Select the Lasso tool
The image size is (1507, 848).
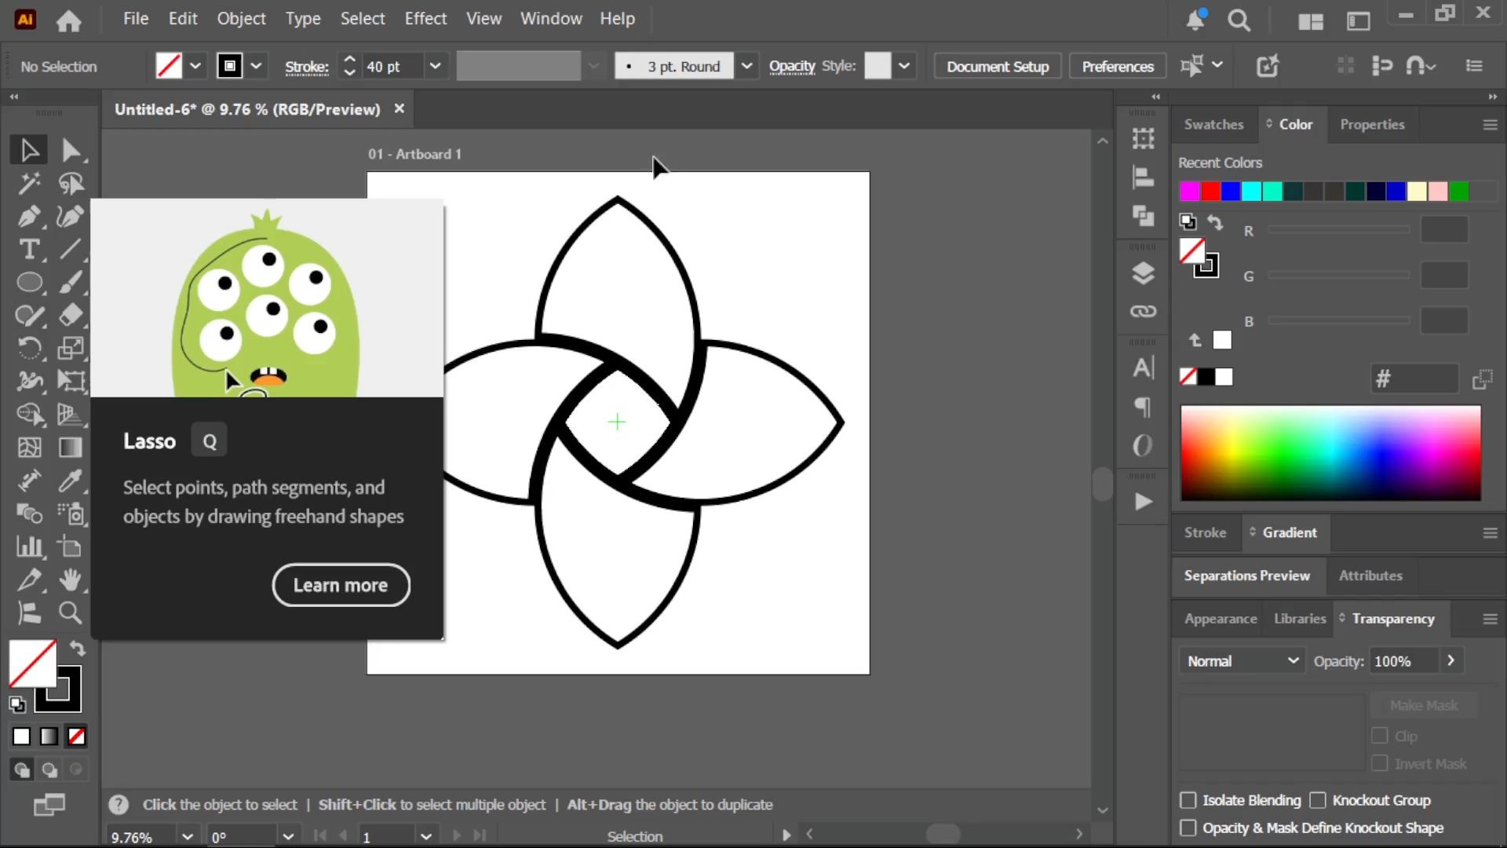click(x=71, y=184)
